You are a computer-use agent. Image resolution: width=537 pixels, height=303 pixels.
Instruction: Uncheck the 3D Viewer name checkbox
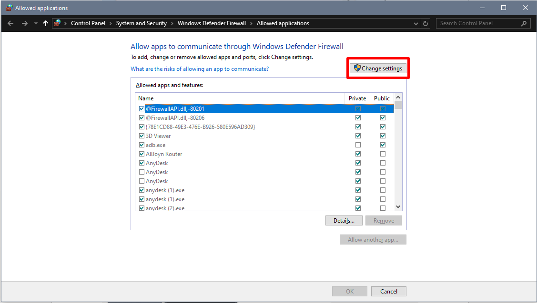point(142,136)
